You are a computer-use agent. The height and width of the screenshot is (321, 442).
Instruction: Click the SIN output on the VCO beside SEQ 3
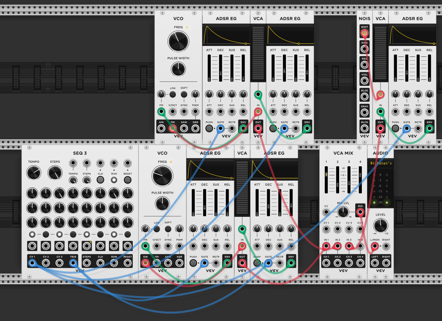(145, 263)
